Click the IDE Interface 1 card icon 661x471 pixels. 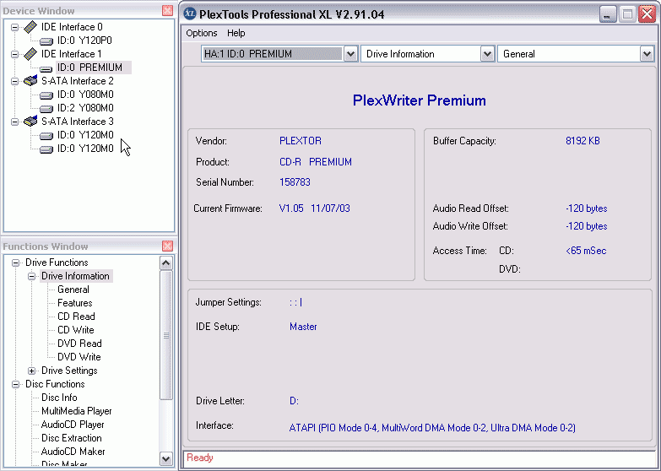click(30, 54)
